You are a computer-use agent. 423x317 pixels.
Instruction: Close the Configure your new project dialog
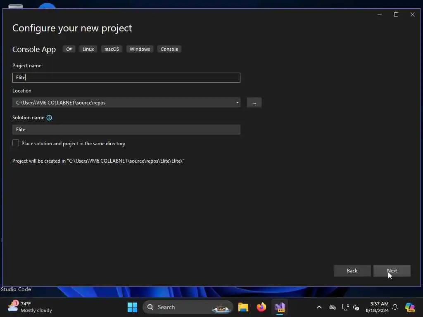point(413,14)
